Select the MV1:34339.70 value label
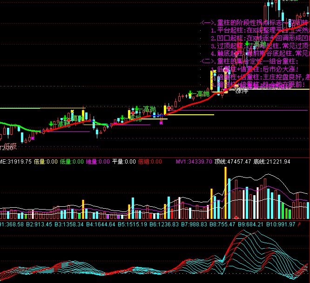310x283 pixels. 194,162
